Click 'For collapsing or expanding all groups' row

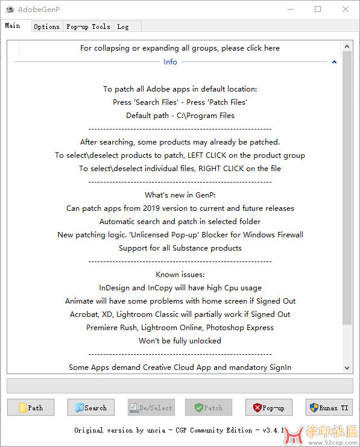point(180,48)
